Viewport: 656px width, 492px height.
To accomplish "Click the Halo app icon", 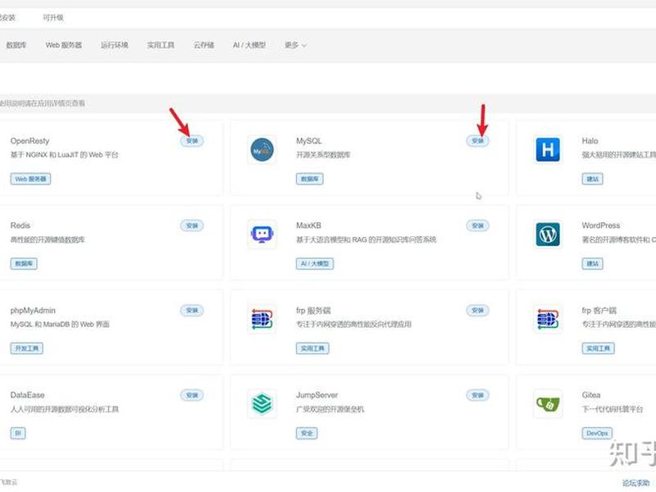I will 548,149.
